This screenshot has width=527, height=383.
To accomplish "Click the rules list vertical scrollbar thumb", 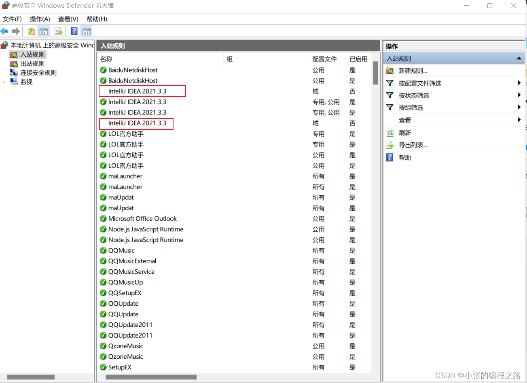I will [x=375, y=73].
